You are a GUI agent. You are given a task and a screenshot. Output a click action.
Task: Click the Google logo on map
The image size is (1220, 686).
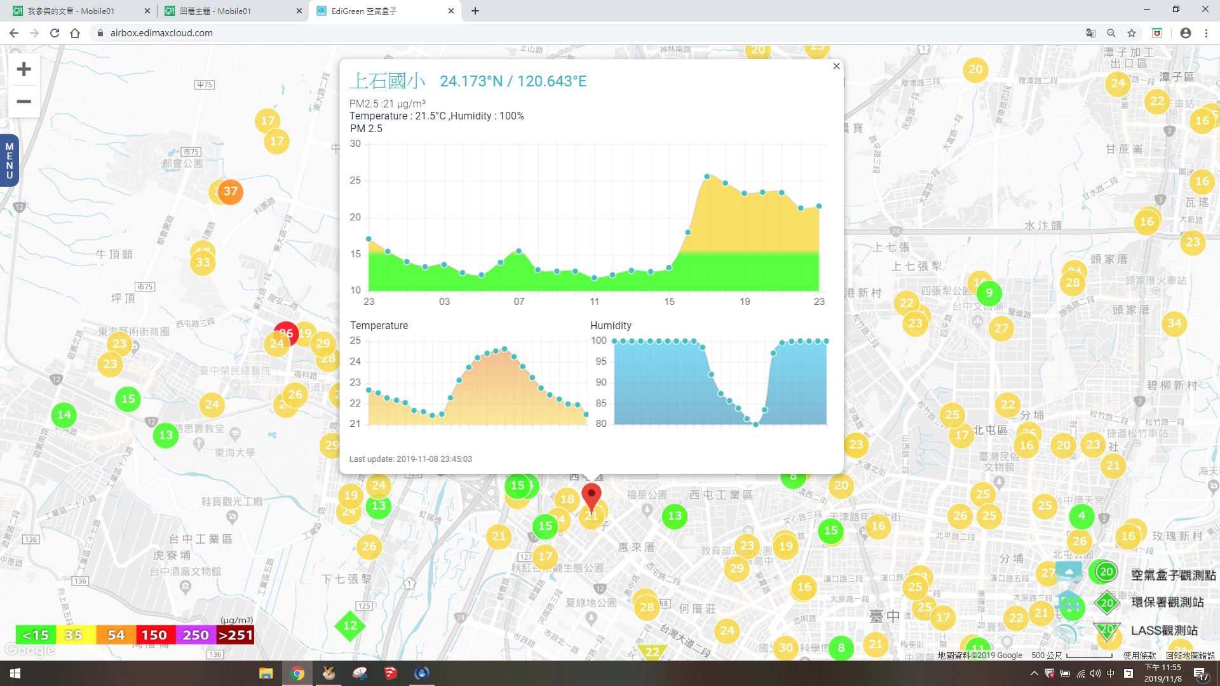tap(30, 650)
